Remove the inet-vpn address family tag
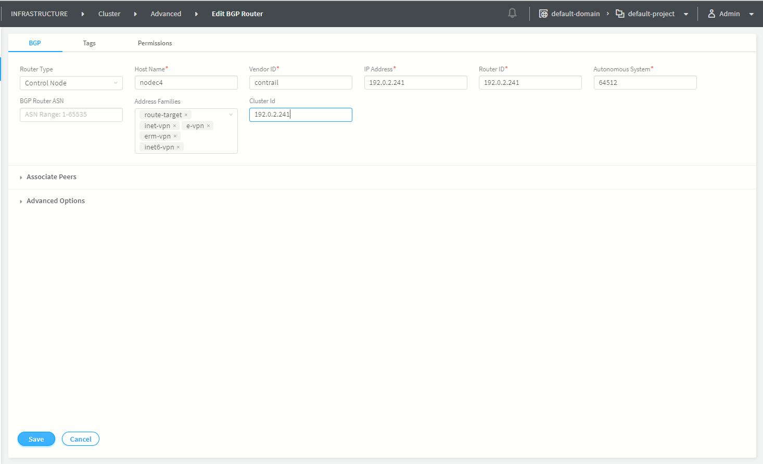 coord(174,126)
